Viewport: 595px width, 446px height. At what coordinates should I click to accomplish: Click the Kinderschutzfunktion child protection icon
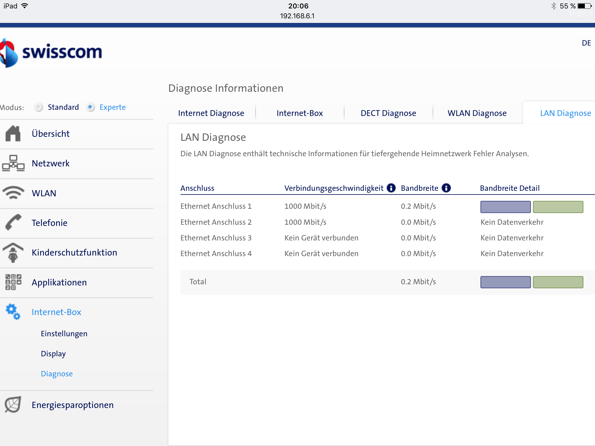[13, 252]
